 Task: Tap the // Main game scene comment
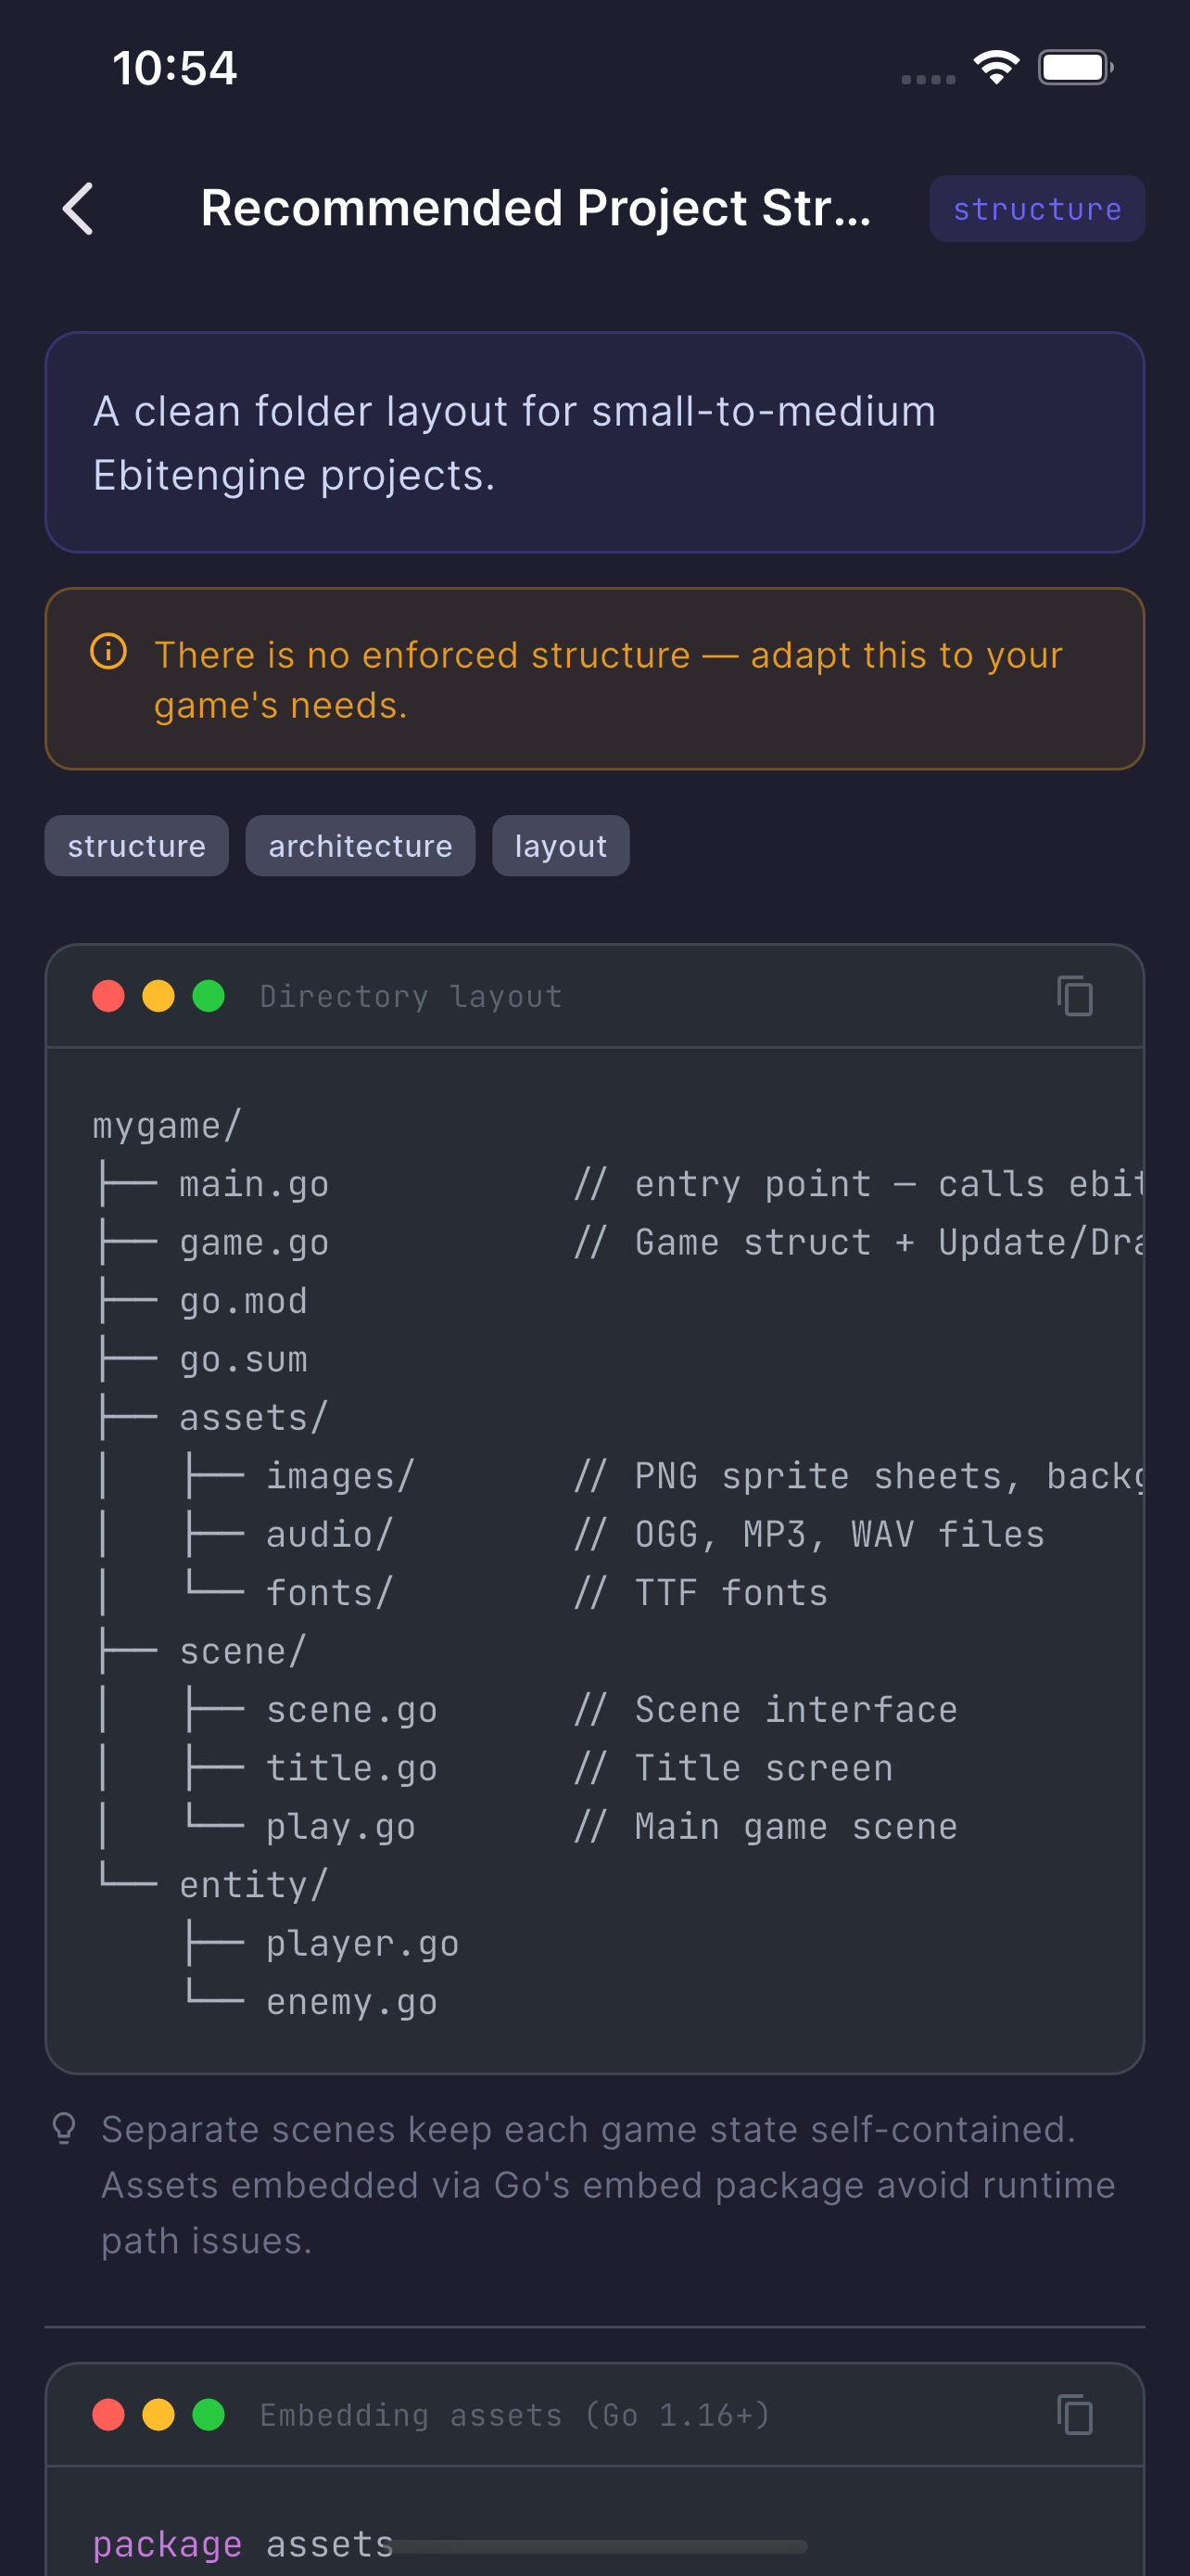click(766, 1827)
